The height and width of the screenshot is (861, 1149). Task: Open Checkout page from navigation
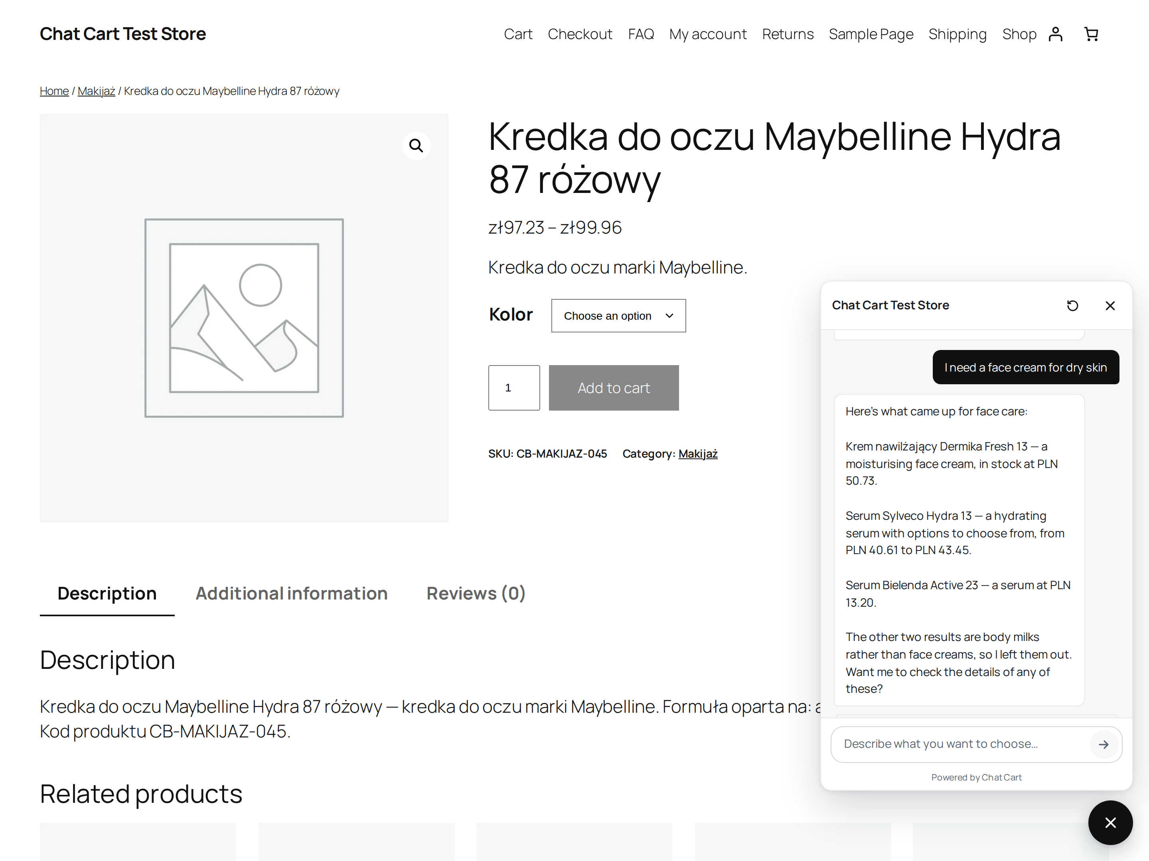point(580,34)
